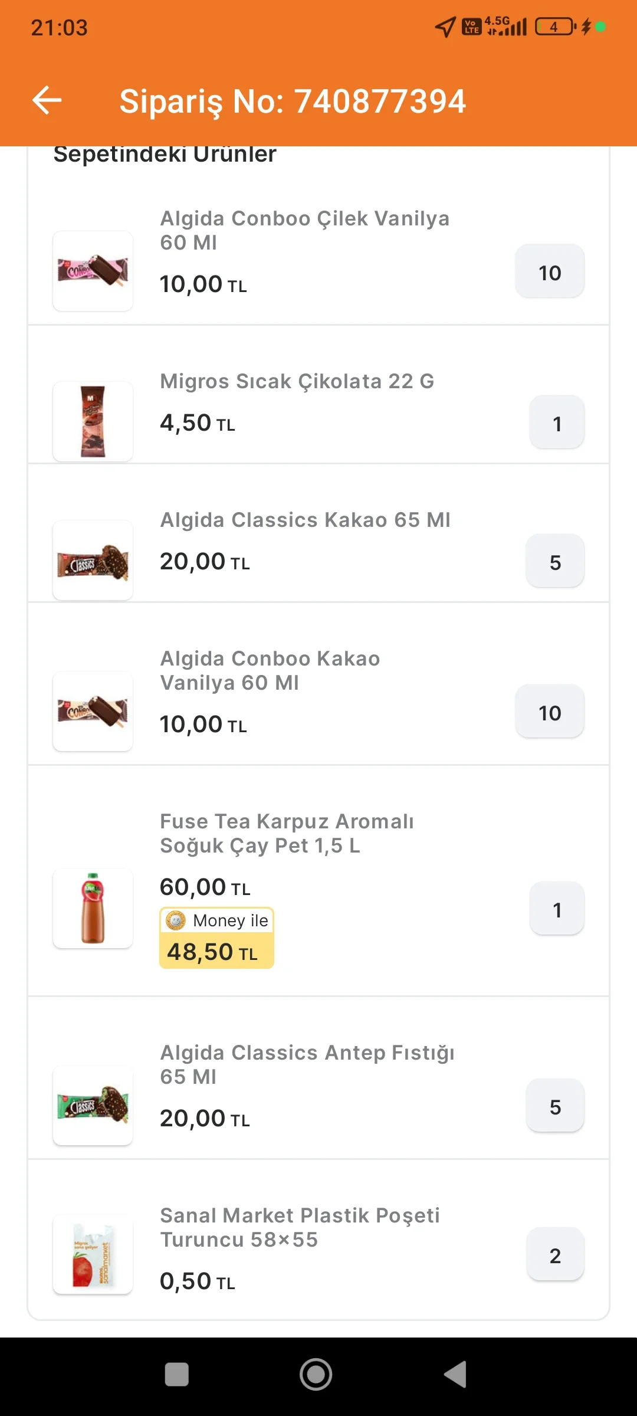
Task: Tap Algida Conboo Kakao Vanilya thumbnail
Action: (x=93, y=711)
